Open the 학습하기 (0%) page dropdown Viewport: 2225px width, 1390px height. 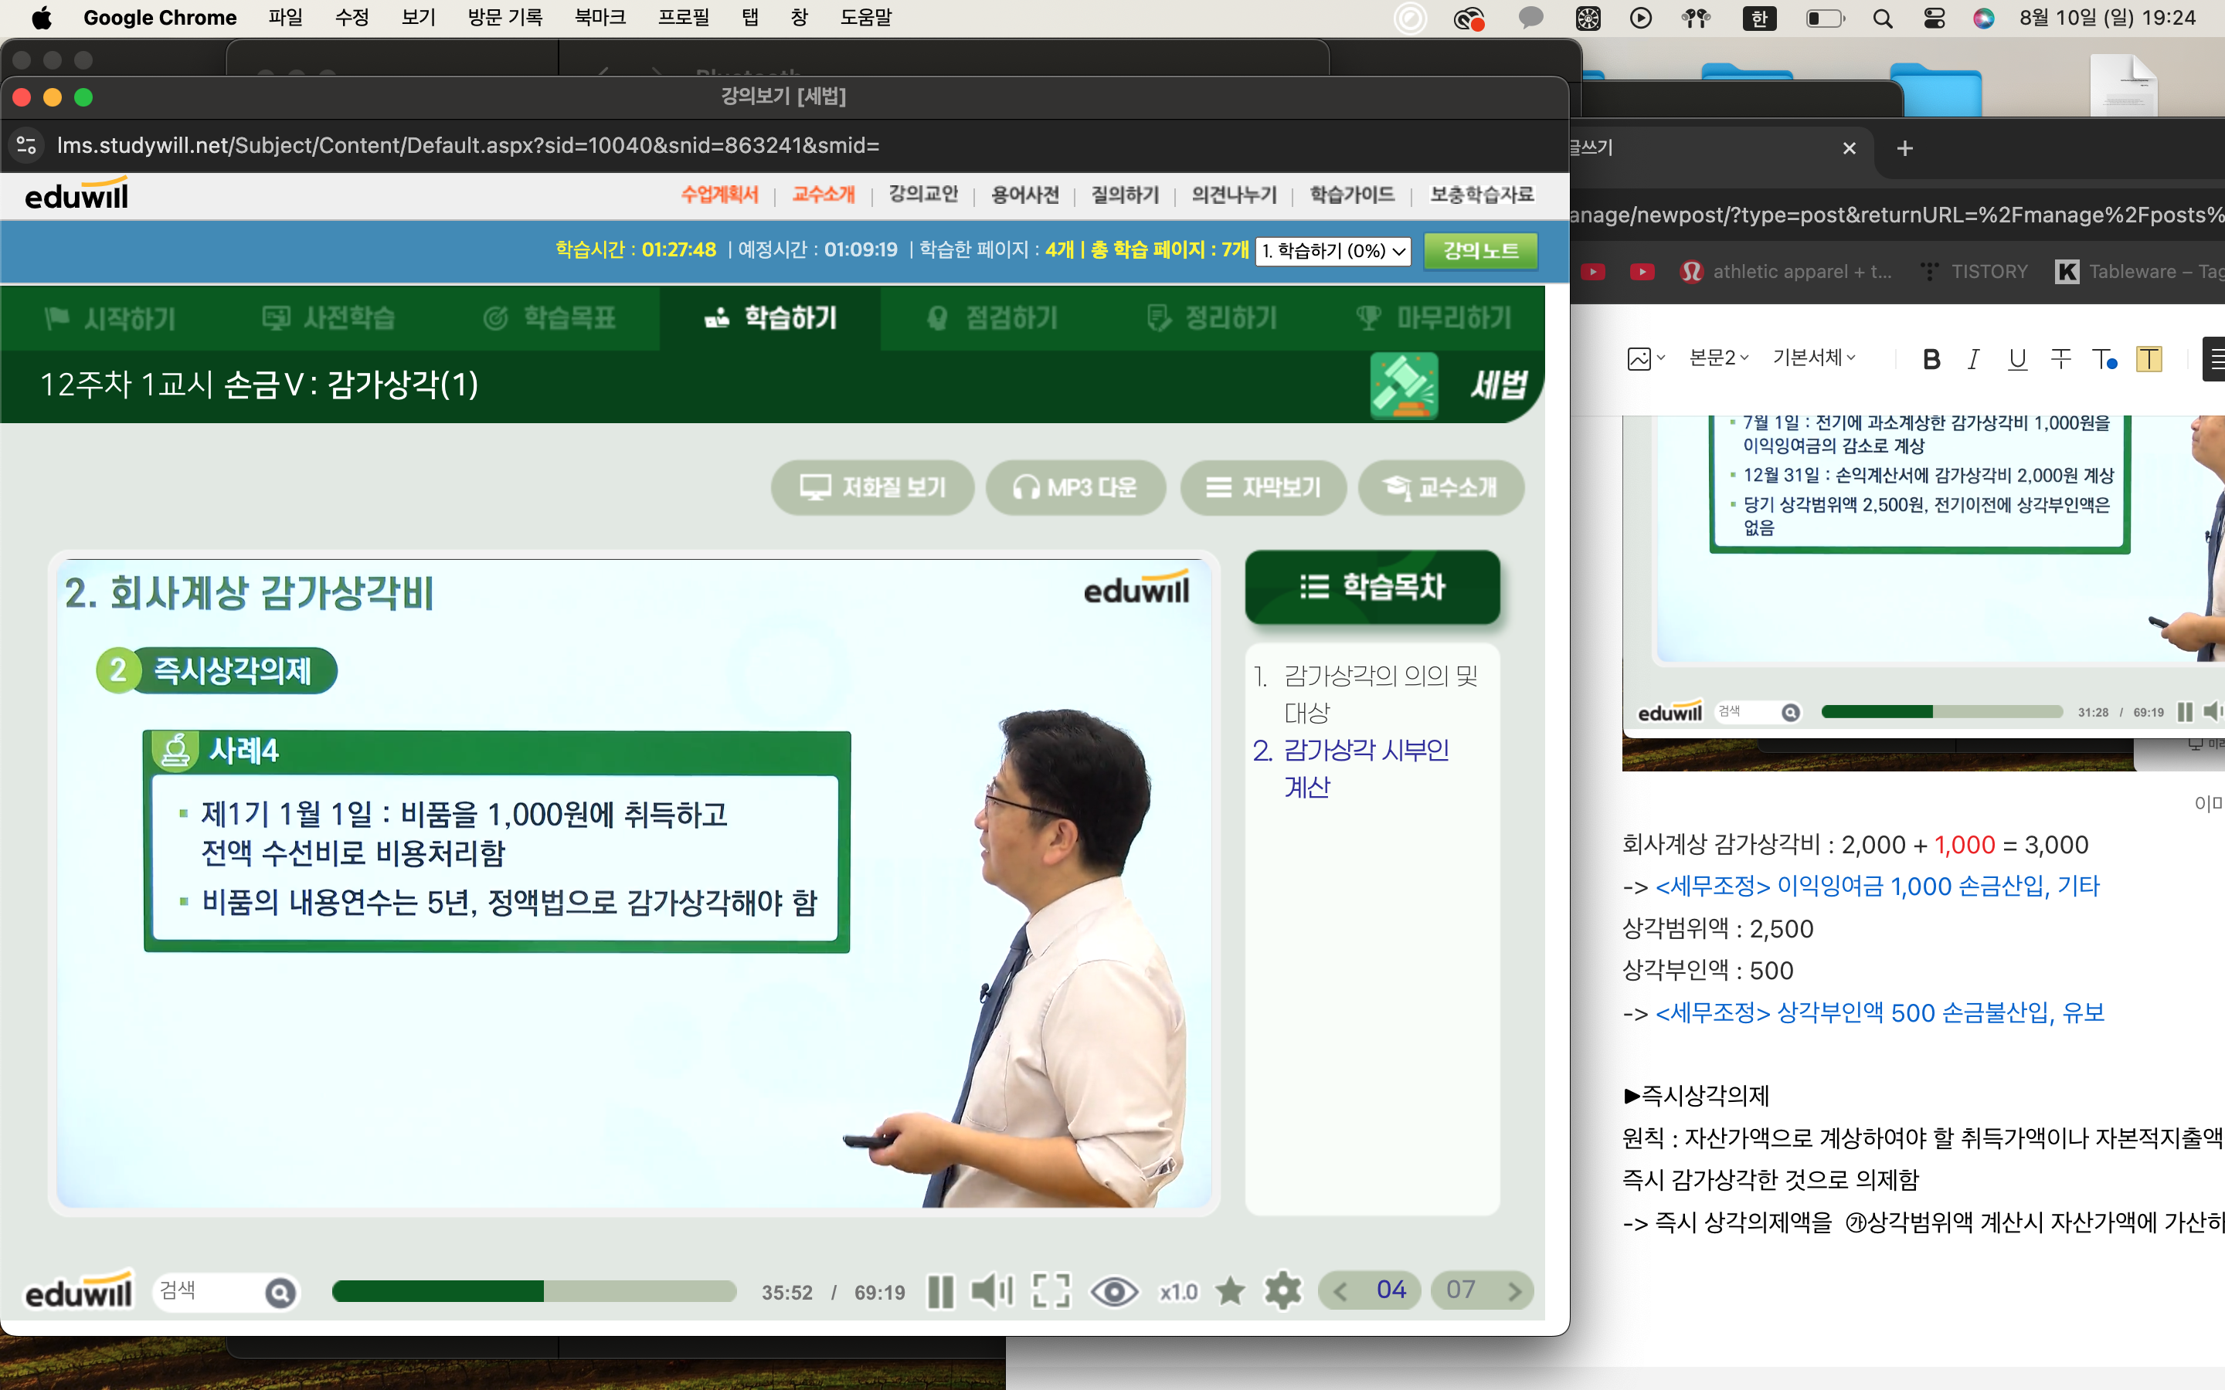1333,251
